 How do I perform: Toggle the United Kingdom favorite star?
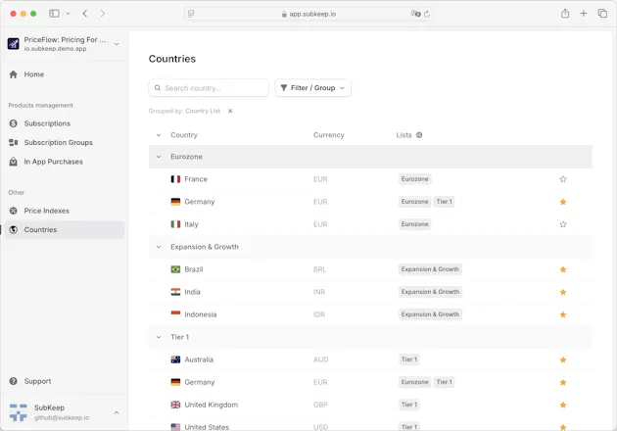pos(563,405)
